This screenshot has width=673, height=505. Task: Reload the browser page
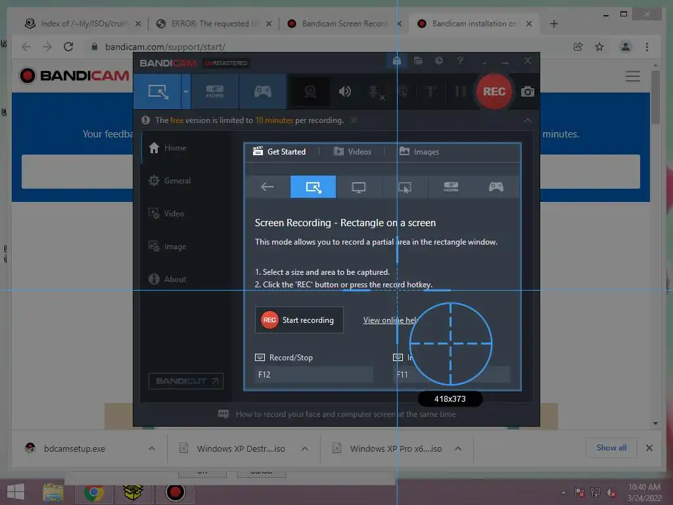pos(68,47)
